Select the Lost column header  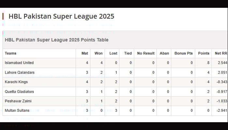click(x=113, y=53)
